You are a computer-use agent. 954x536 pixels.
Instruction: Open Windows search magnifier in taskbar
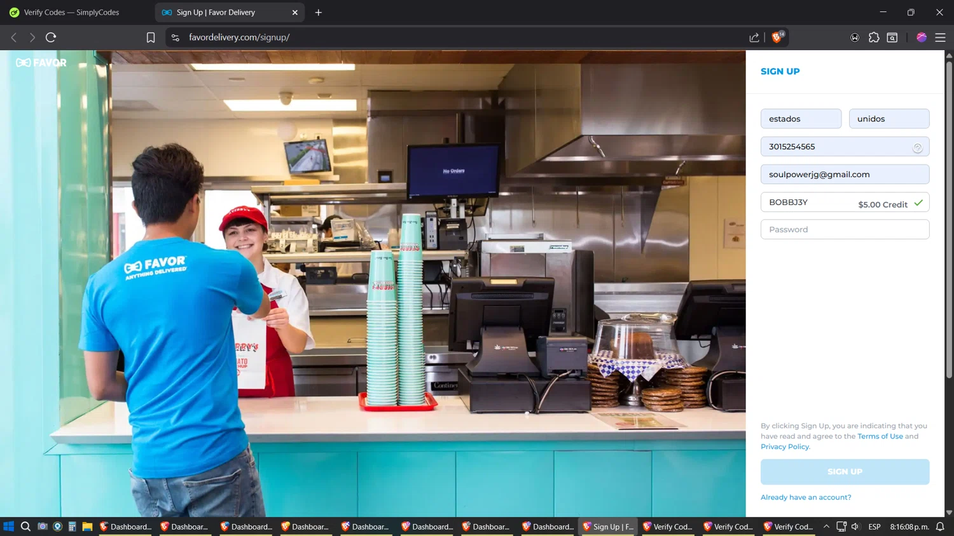(25, 526)
